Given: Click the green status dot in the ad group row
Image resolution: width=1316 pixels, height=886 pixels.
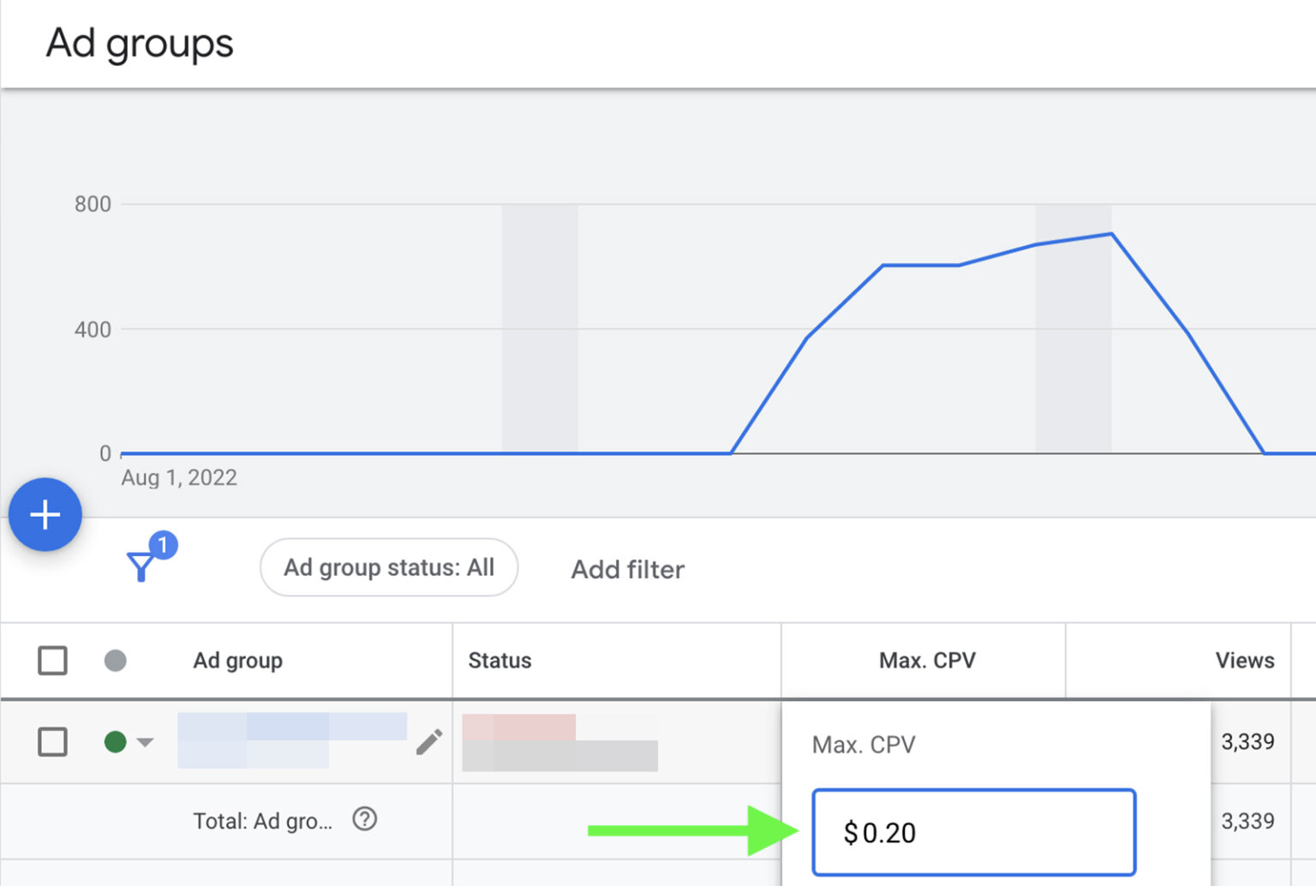Looking at the screenshot, I should [x=115, y=742].
